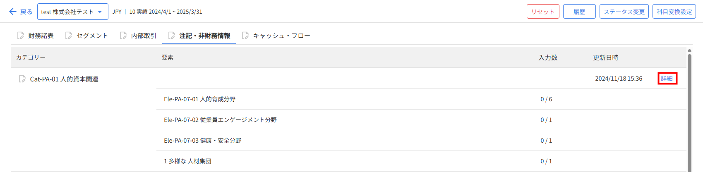Open the 履歴 history button
This screenshot has height=172, width=703.
(579, 12)
